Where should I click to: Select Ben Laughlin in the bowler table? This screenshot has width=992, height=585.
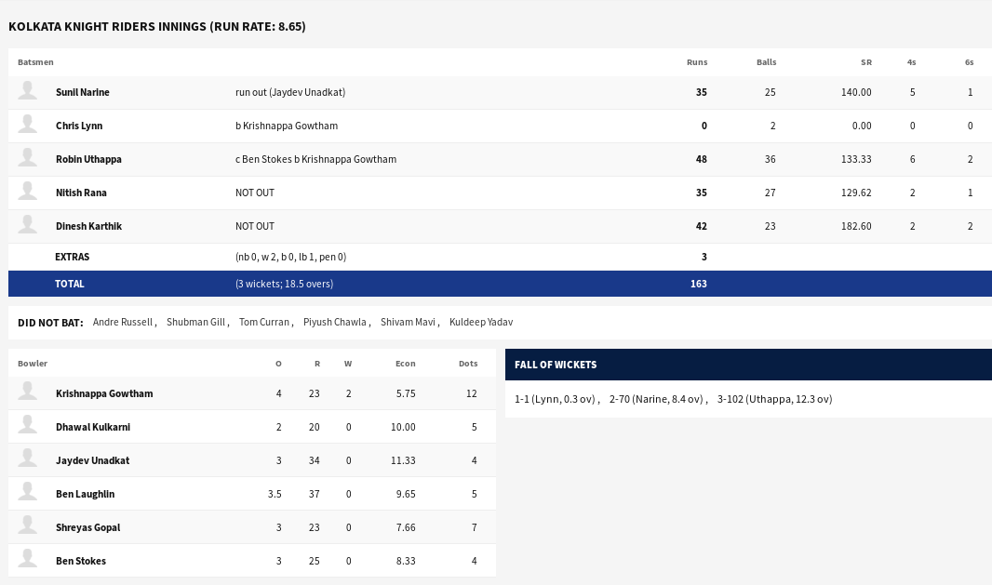tap(85, 494)
